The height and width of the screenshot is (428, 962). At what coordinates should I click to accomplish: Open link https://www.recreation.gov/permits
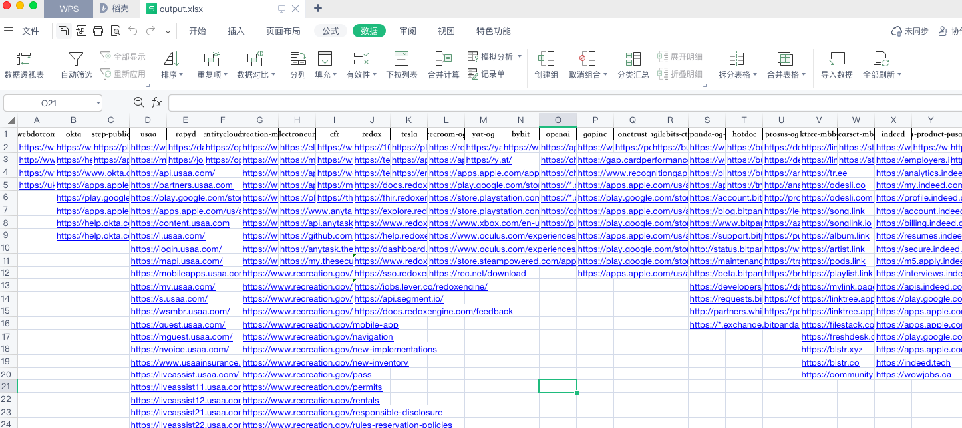312,387
